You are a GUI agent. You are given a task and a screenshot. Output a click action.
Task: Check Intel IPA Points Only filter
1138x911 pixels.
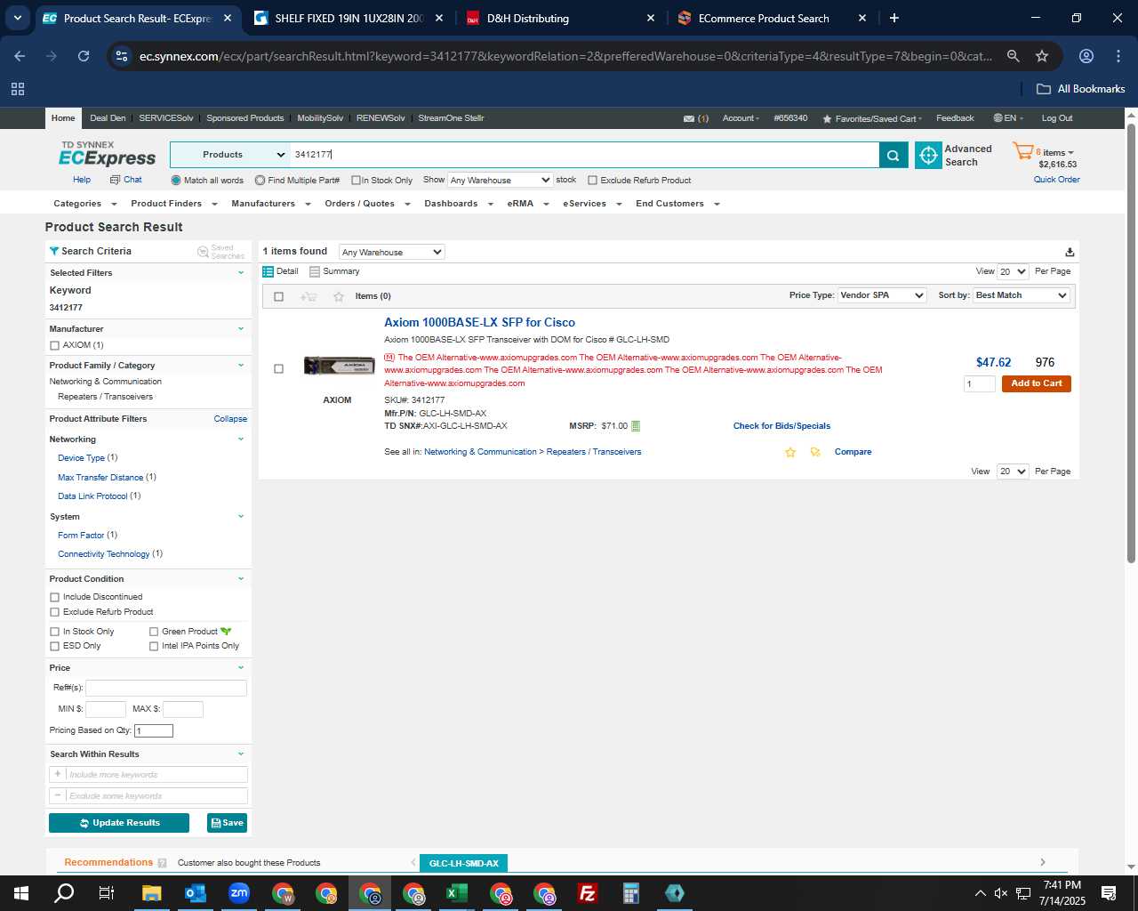point(154,646)
